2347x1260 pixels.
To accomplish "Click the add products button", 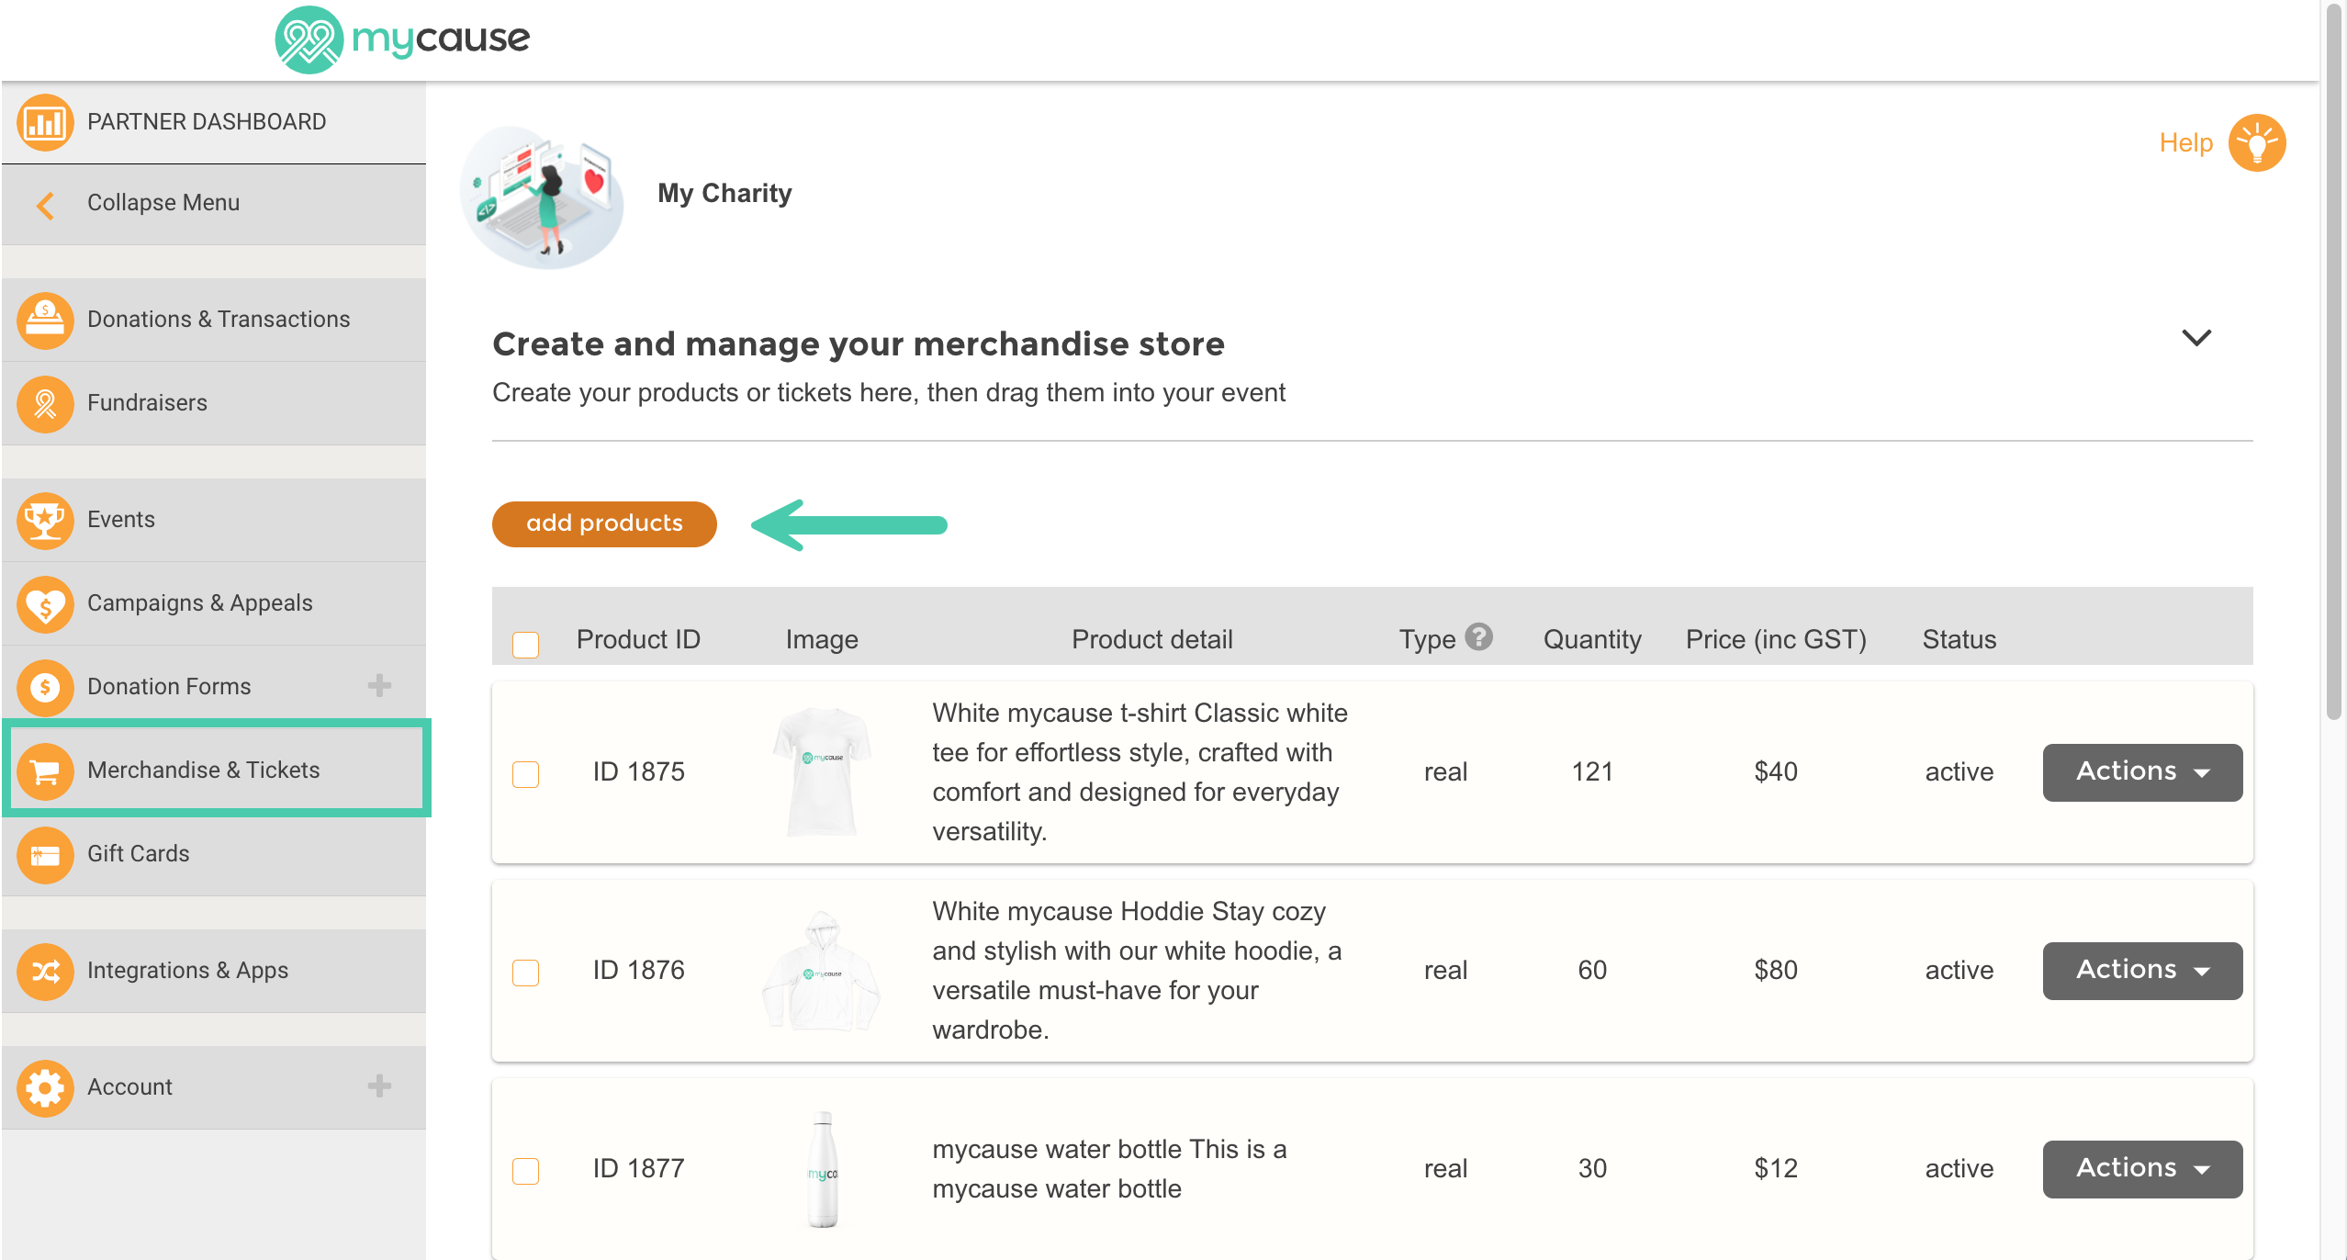I will [x=604, y=523].
